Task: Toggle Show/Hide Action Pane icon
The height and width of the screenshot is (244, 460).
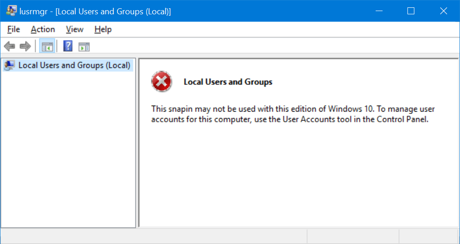Action: point(84,47)
